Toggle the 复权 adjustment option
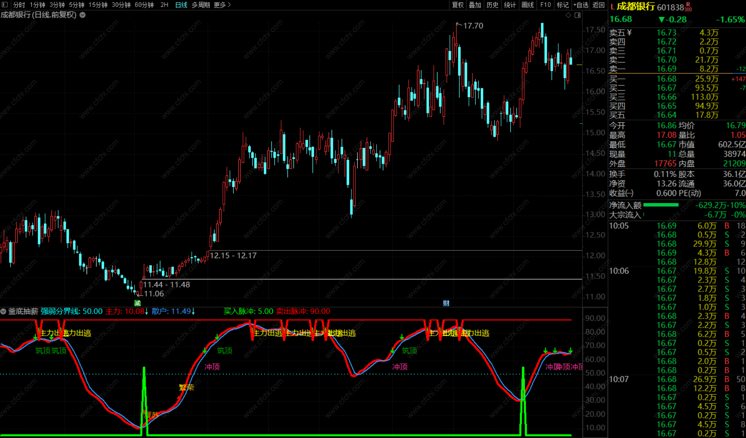Viewport: 746px width, 438px height. 458,5
